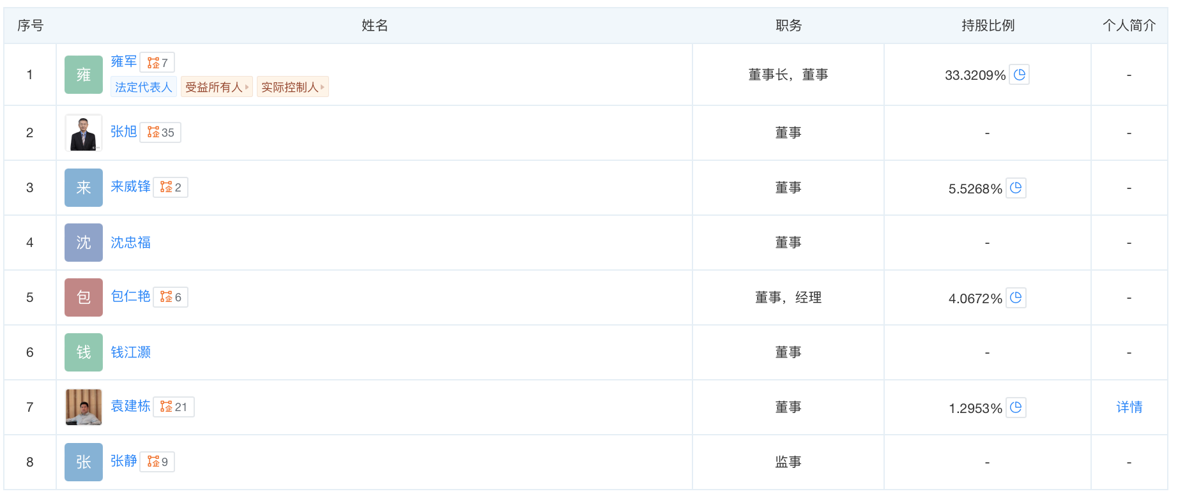Click the 法定代表人 tag
This screenshot has width=1178, height=503.
point(144,87)
